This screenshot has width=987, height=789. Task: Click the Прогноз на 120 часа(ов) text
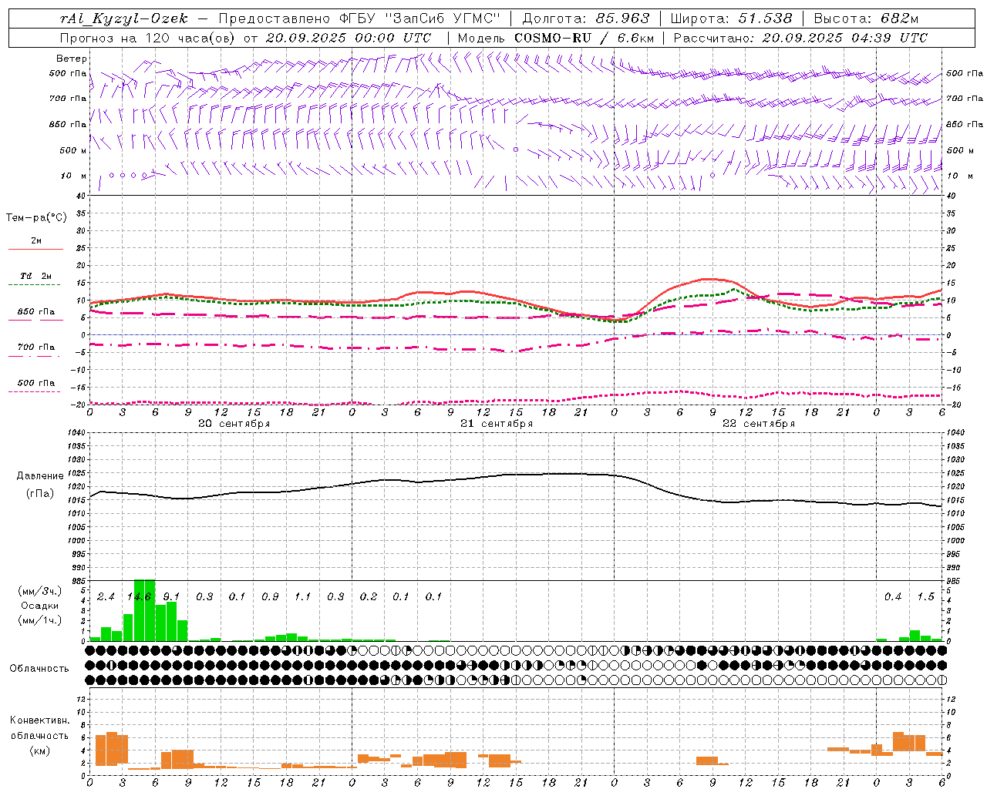tap(148, 38)
